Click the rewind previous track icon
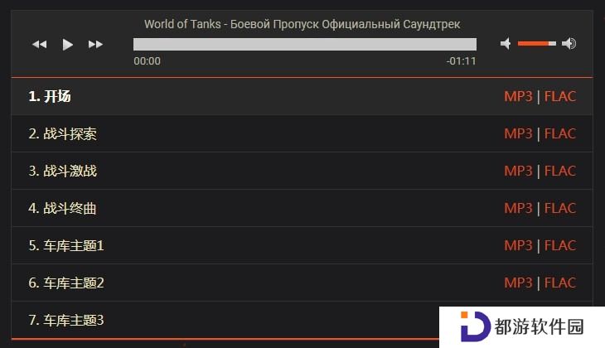The image size is (605, 348). [39, 45]
